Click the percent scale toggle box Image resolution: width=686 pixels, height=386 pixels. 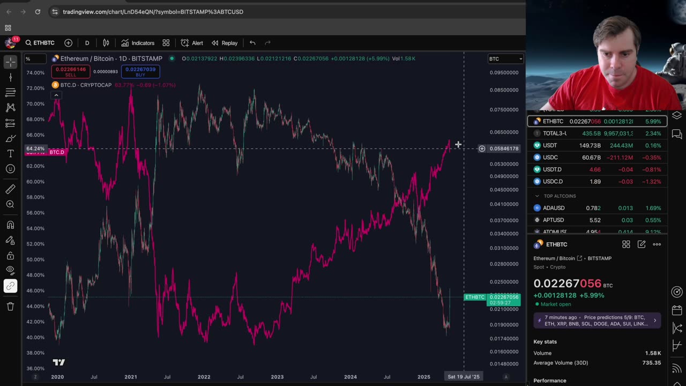pos(35,59)
